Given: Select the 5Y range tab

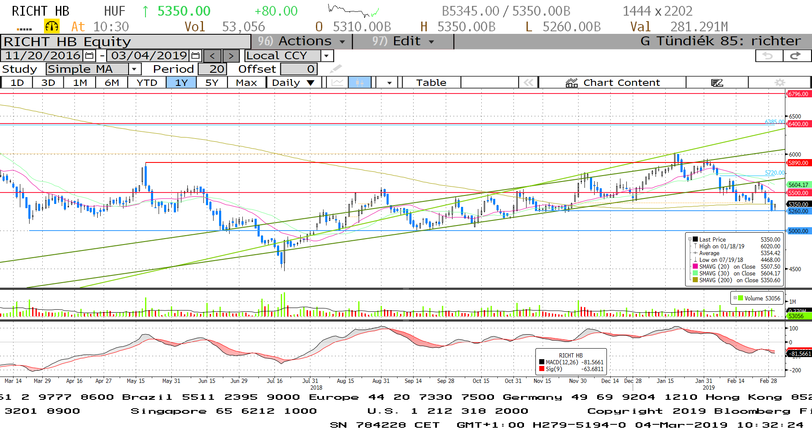Looking at the screenshot, I should [212, 82].
